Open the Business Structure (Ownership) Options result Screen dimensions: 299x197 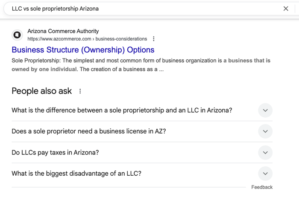tap(83, 50)
